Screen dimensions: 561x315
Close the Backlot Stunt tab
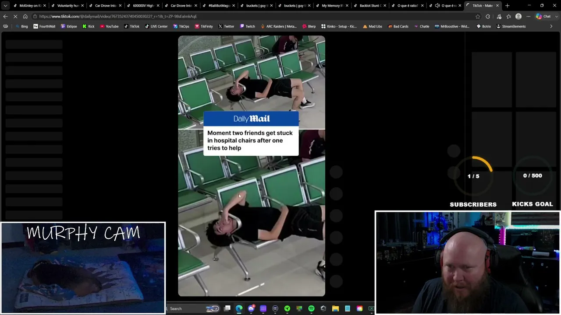[x=384, y=6]
